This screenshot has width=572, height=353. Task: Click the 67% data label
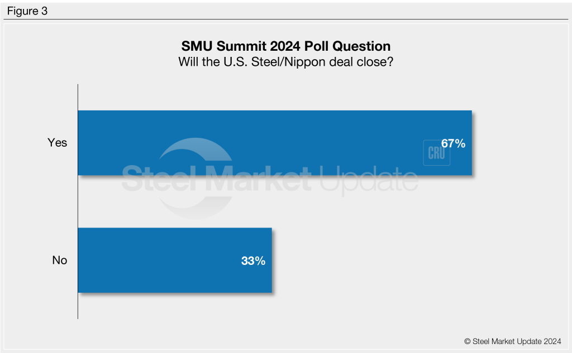pos(453,143)
